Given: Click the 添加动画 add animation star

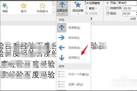Looking at the screenshot, I should click(x=78, y=8).
